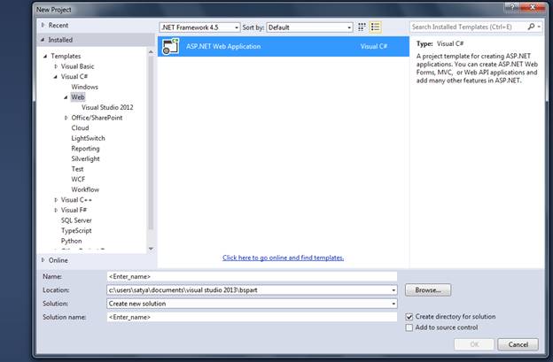This screenshot has width=553, height=362.
Task: Click the search magnifier icon
Action: (531, 27)
